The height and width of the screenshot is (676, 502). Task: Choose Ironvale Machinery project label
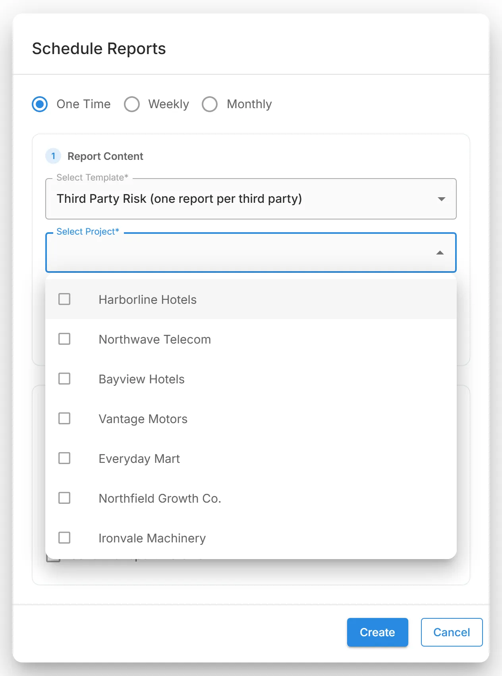(x=153, y=538)
